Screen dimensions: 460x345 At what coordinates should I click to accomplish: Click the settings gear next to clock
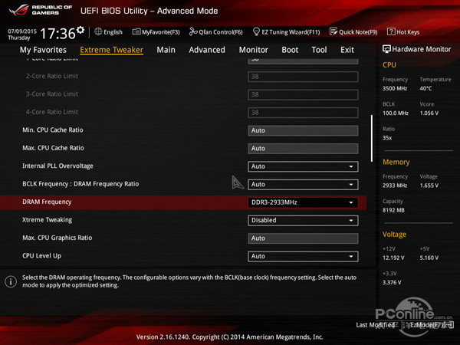pos(80,30)
